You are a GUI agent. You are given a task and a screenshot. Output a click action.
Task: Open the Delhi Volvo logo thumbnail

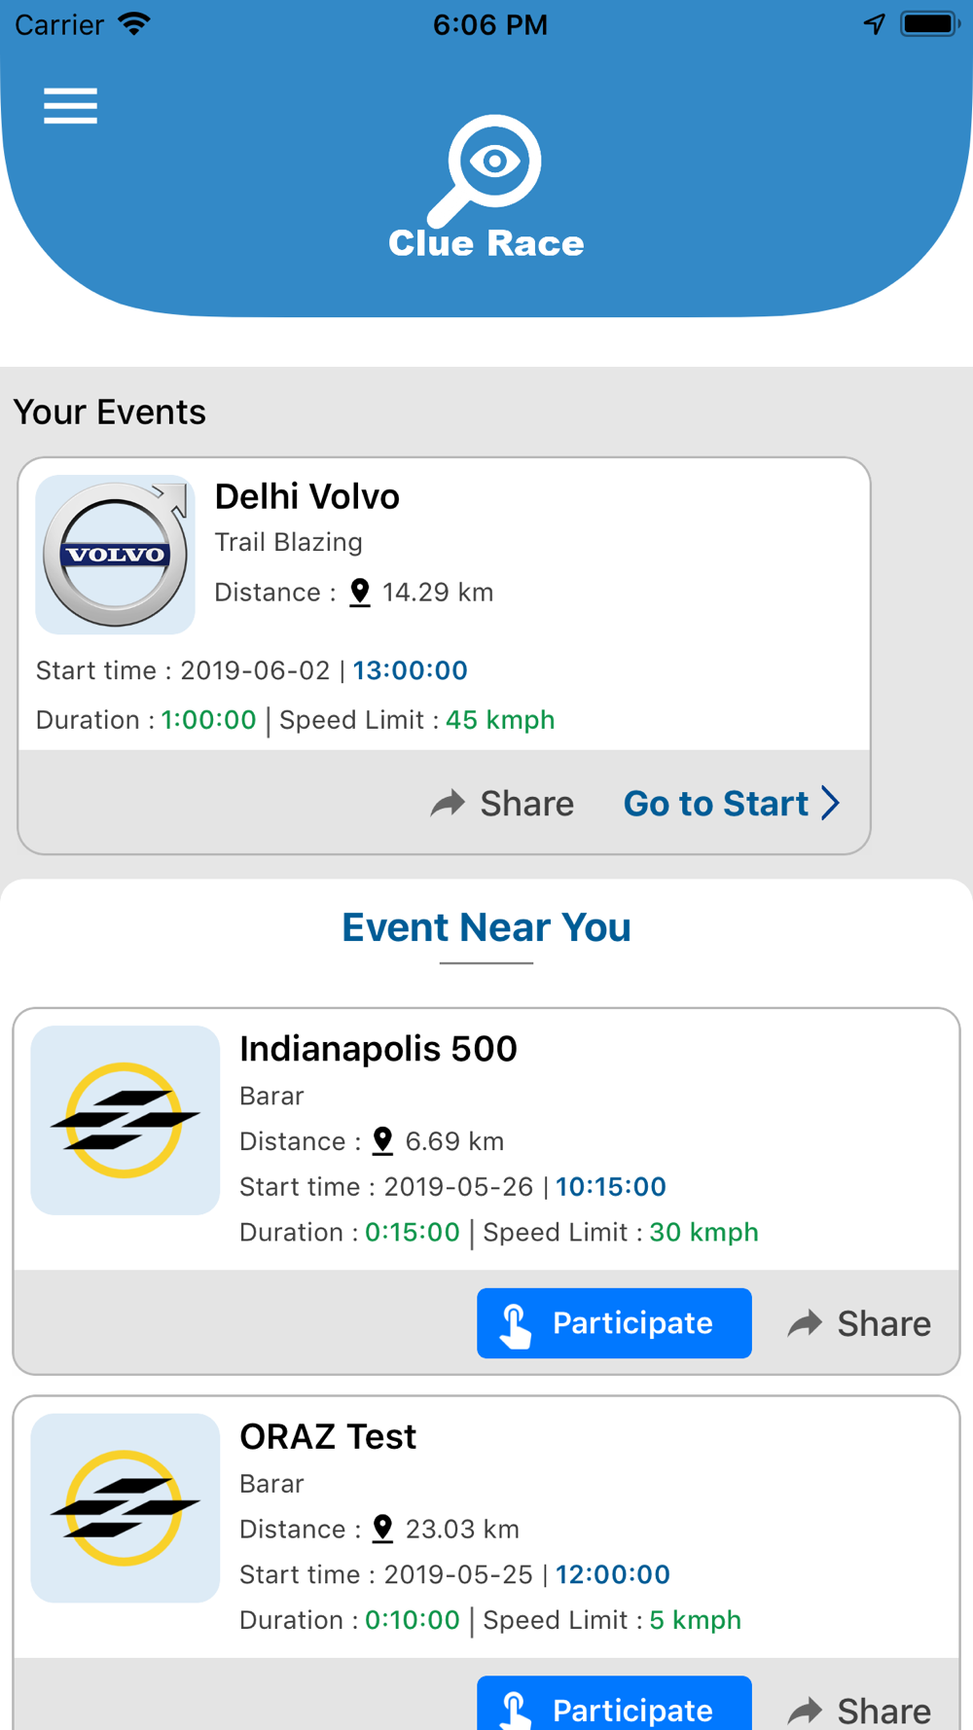(x=116, y=555)
